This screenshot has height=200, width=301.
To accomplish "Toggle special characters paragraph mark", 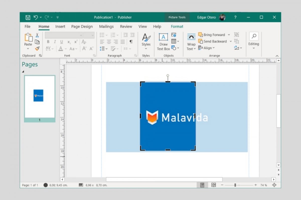I will point(131,42).
